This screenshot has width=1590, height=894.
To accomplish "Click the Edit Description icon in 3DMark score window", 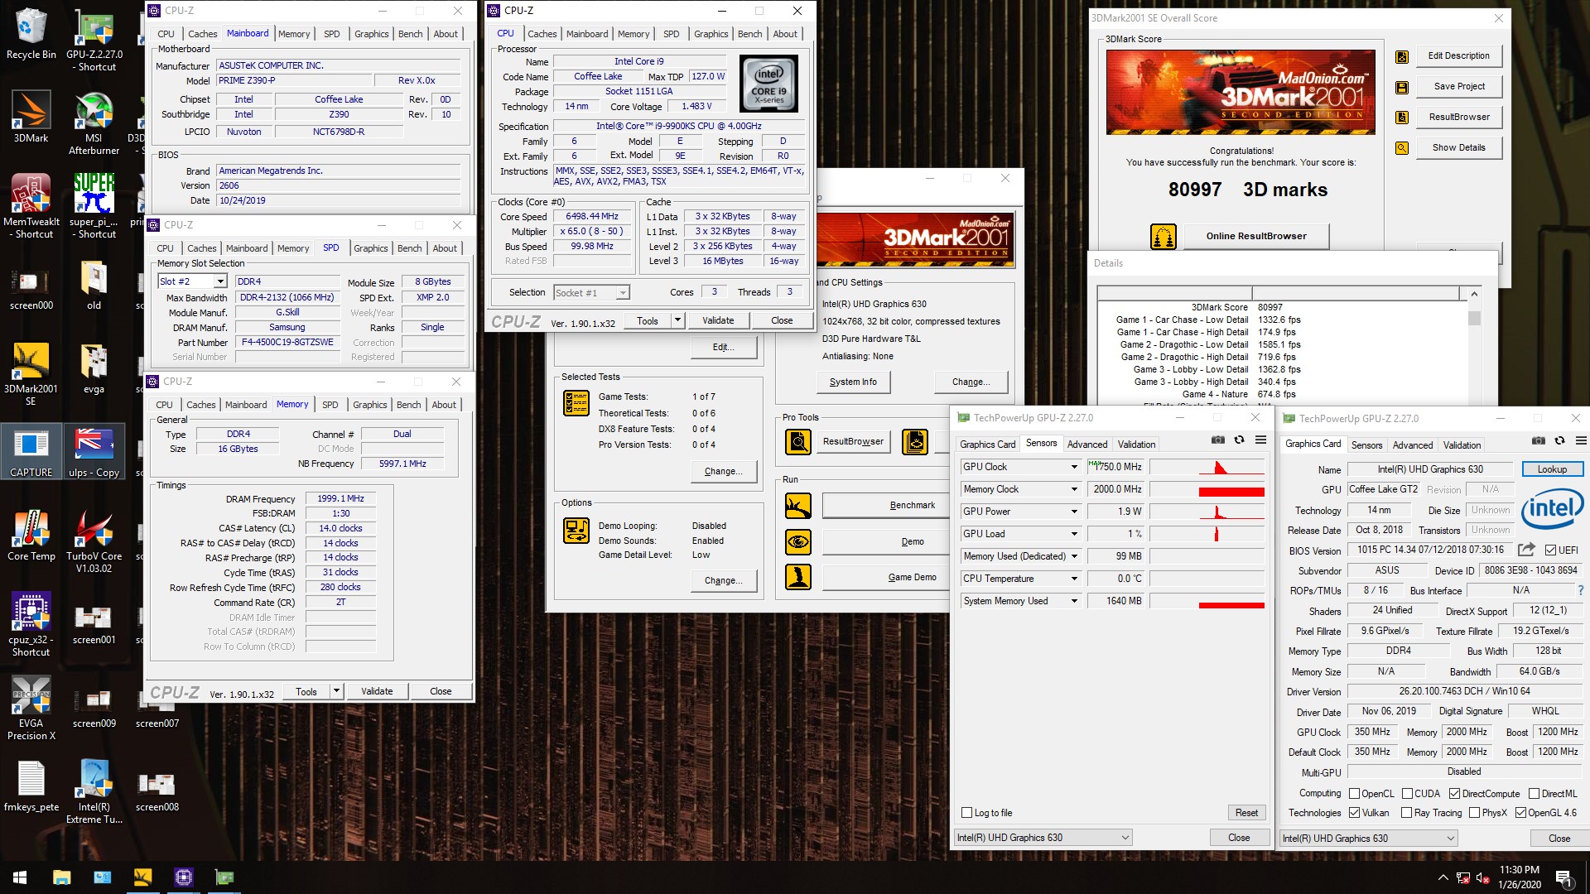I will coord(1402,56).
